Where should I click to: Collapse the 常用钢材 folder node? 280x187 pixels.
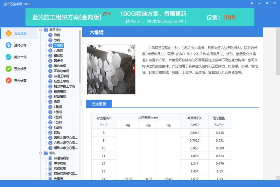coord(41,30)
